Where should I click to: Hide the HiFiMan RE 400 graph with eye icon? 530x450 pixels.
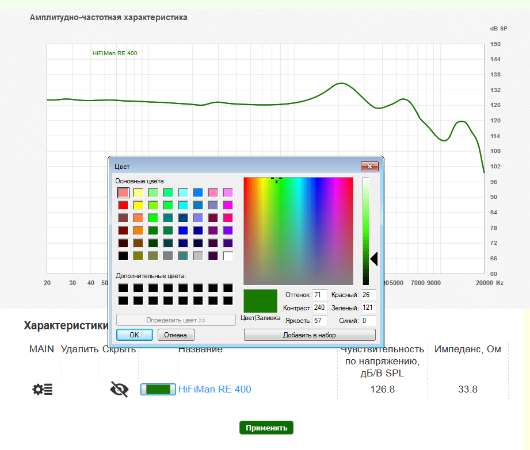pos(119,390)
